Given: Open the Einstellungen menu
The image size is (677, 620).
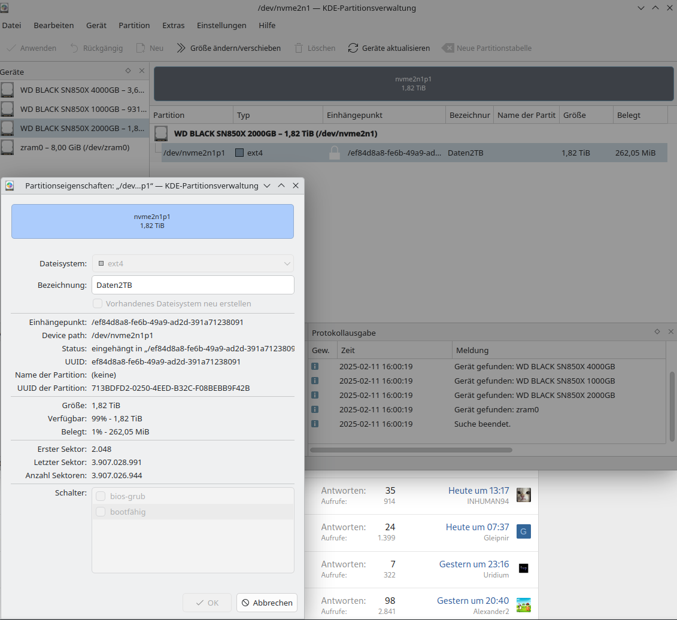Looking at the screenshot, I should (x=221, y=26).
